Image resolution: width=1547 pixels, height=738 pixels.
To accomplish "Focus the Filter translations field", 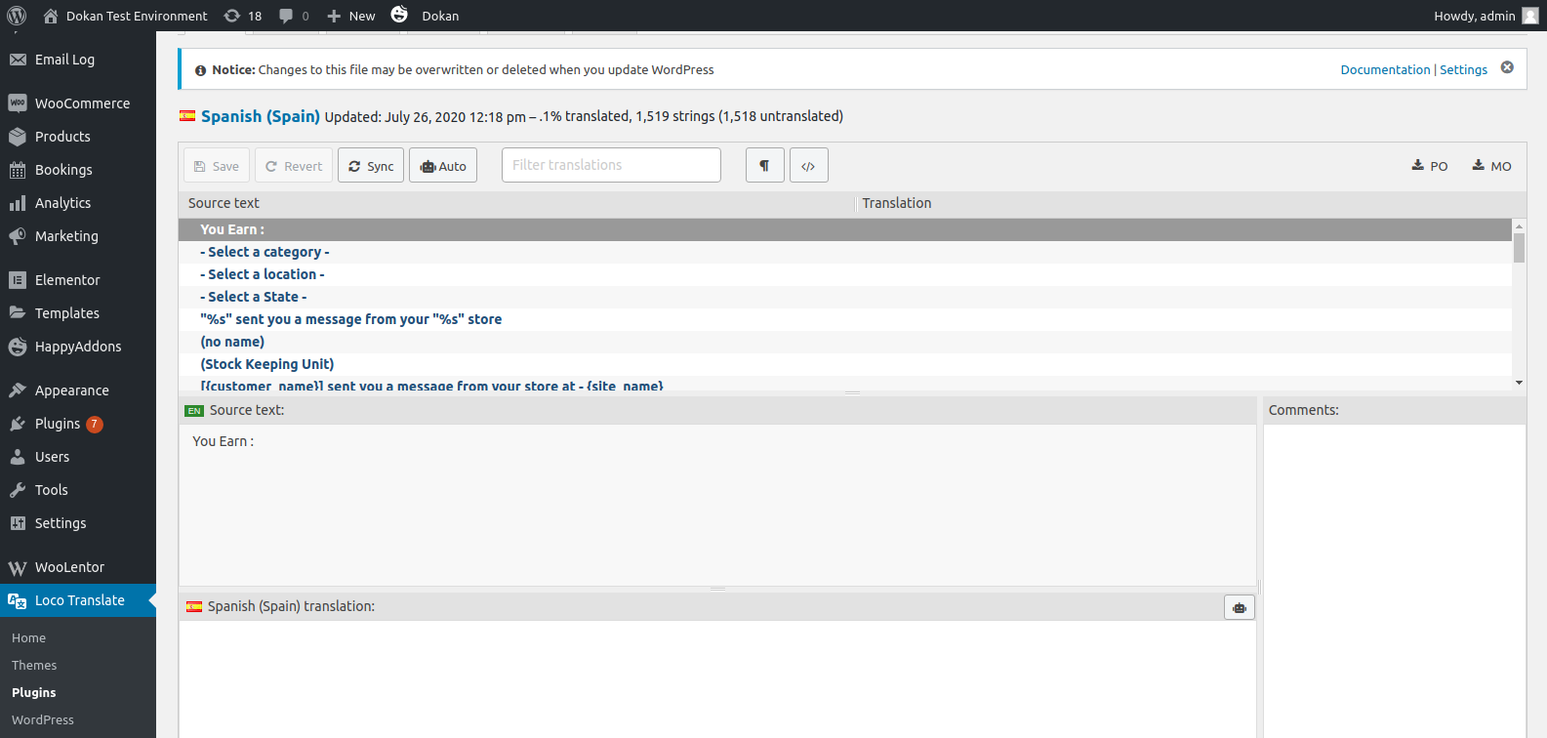I will click(611, 165).
